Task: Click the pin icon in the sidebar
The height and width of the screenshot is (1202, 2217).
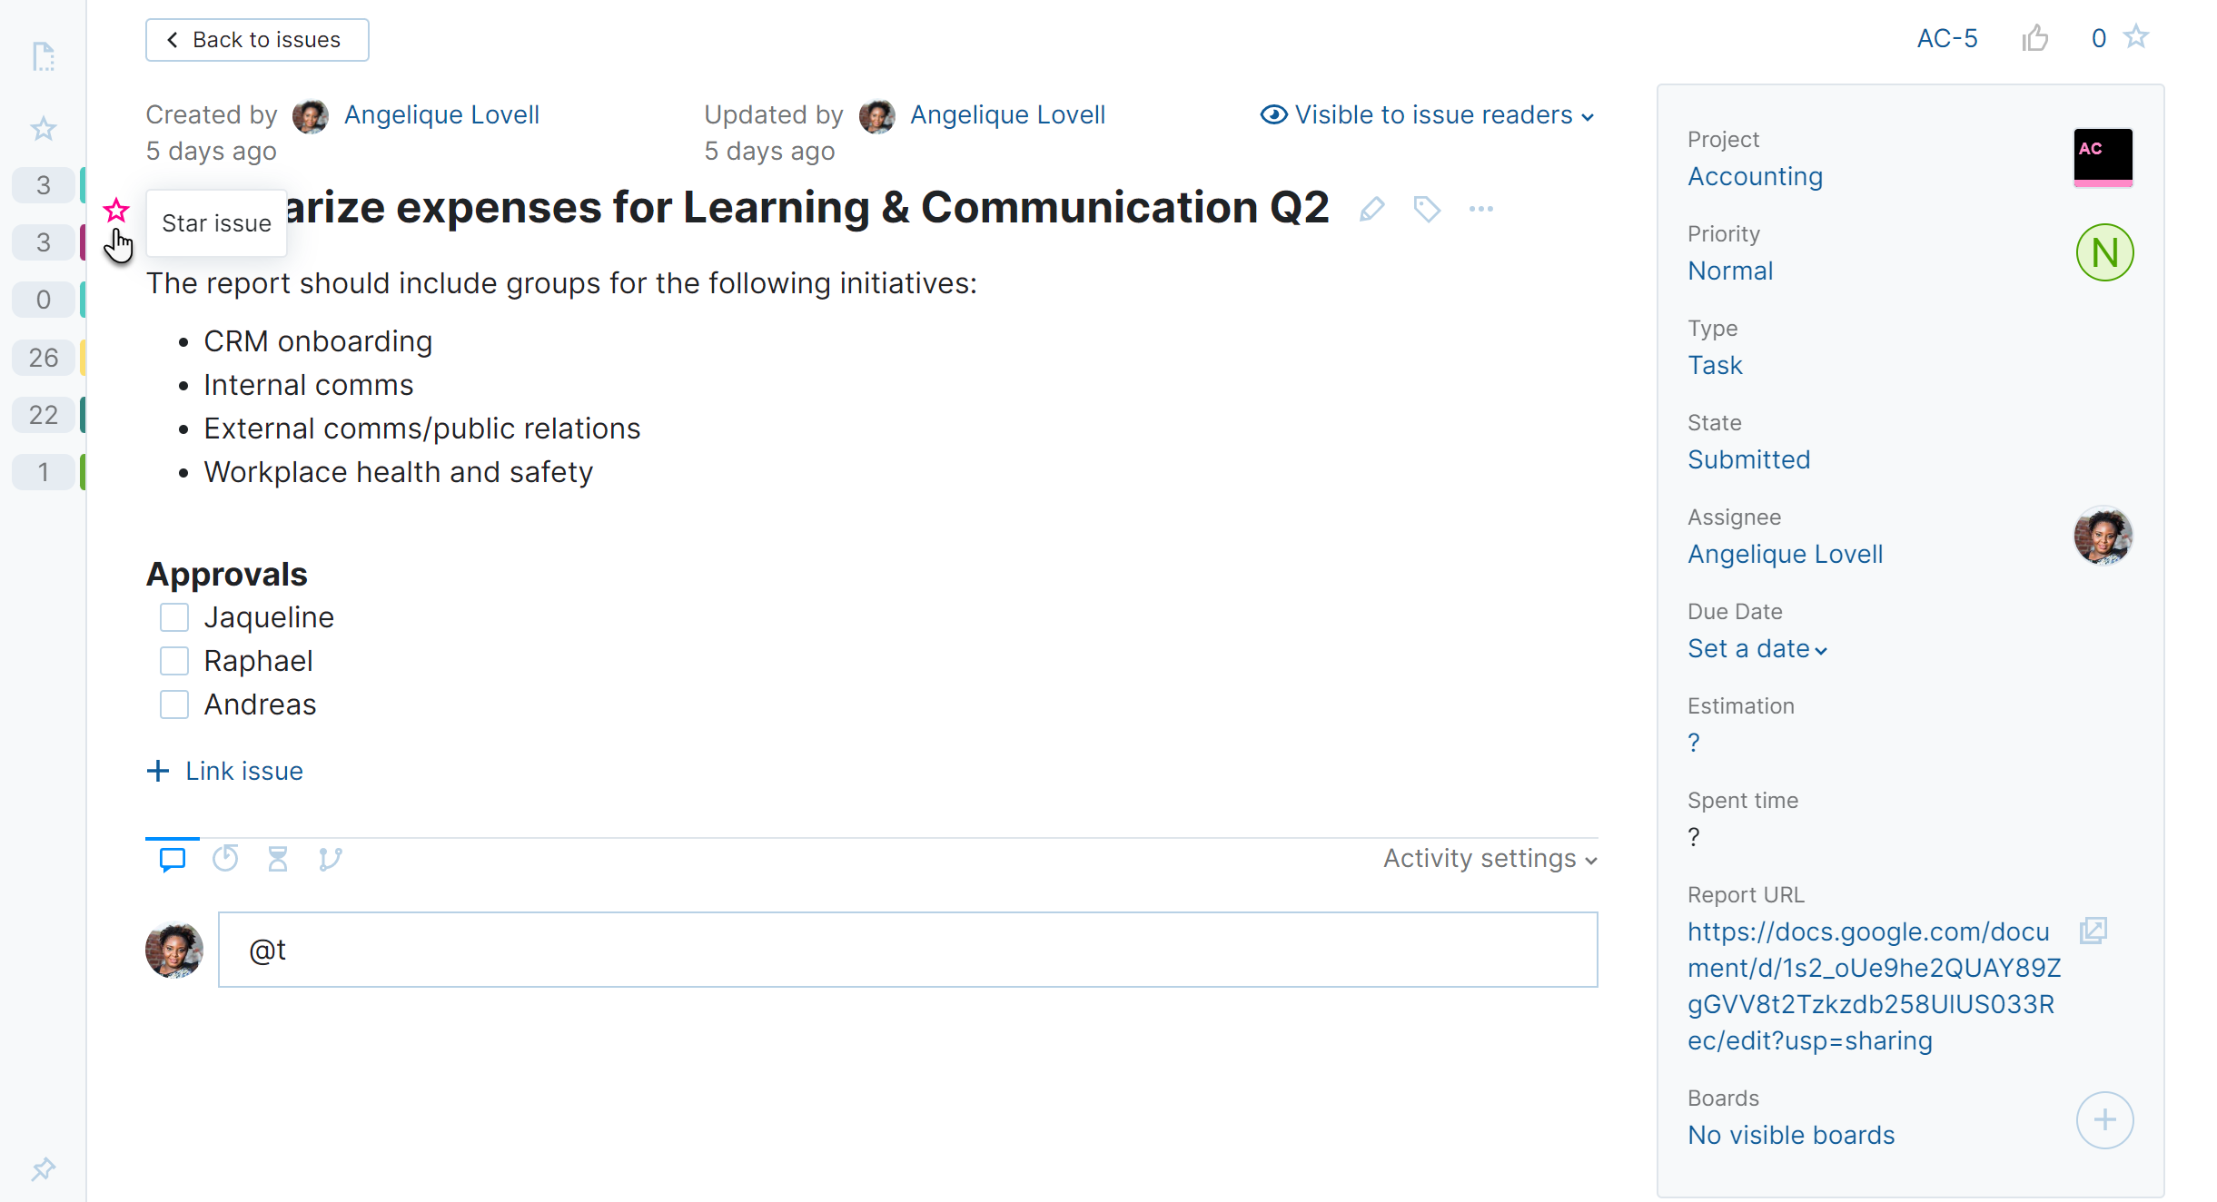Action: [x=43, y=1168]
